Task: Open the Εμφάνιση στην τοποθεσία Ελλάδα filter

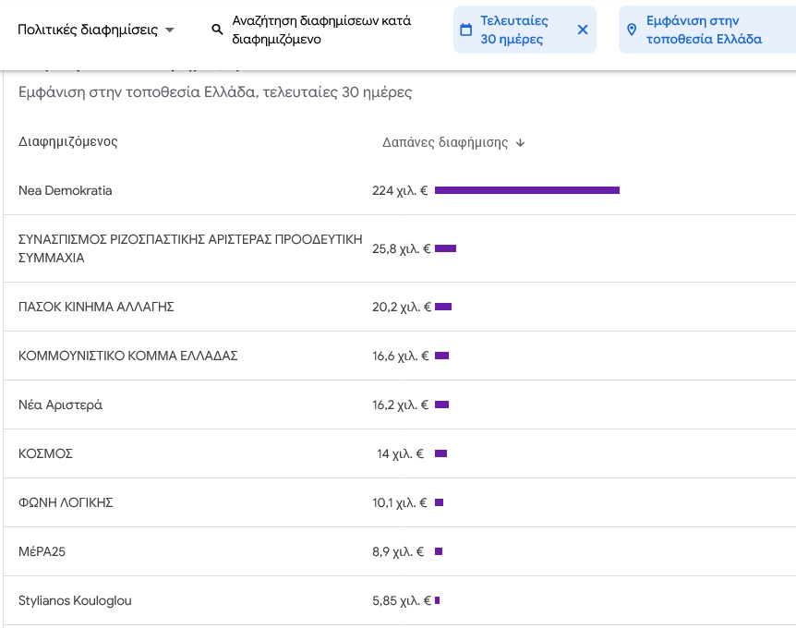Action: pyautogui.click(x=707, y=30)
